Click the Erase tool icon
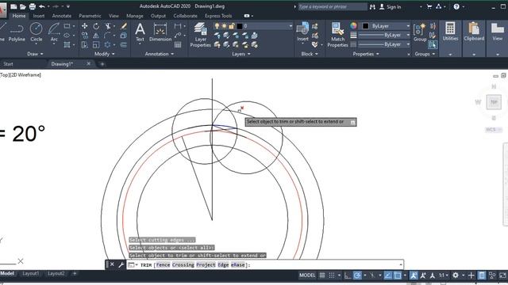The image size is (508, 285). (x=124, y=26)
